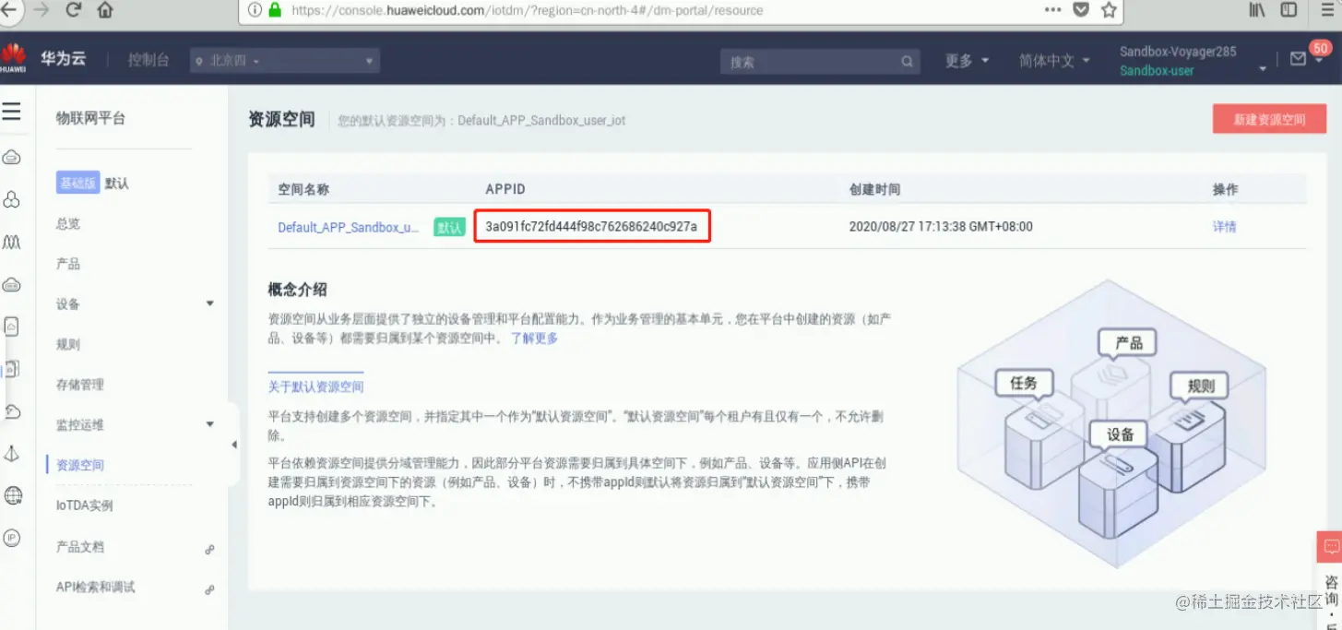Click the 基础版 edition badge
This screenshot has width=1342, height=630.
point(77,183)
